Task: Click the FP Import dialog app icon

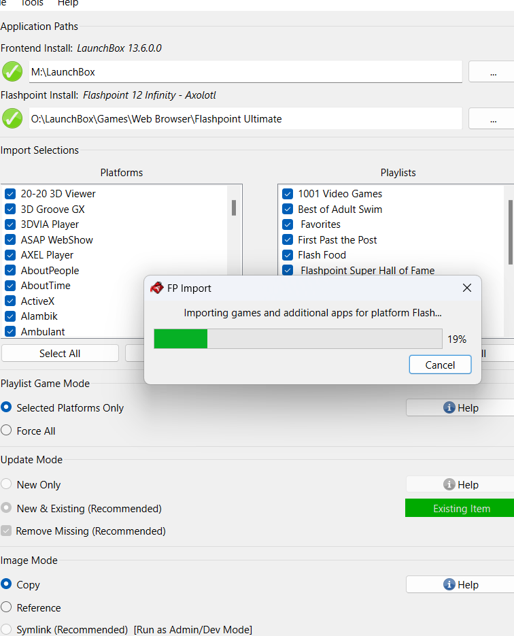Action: pyautogui.click(x=157, y=288)
